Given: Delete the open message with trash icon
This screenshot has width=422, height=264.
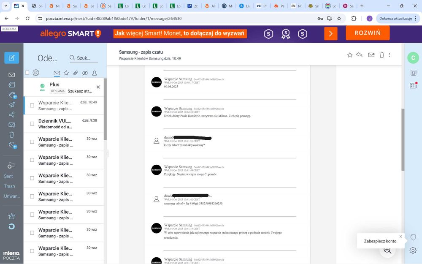Looking at the screenshot, I should [x=381, y=55].
